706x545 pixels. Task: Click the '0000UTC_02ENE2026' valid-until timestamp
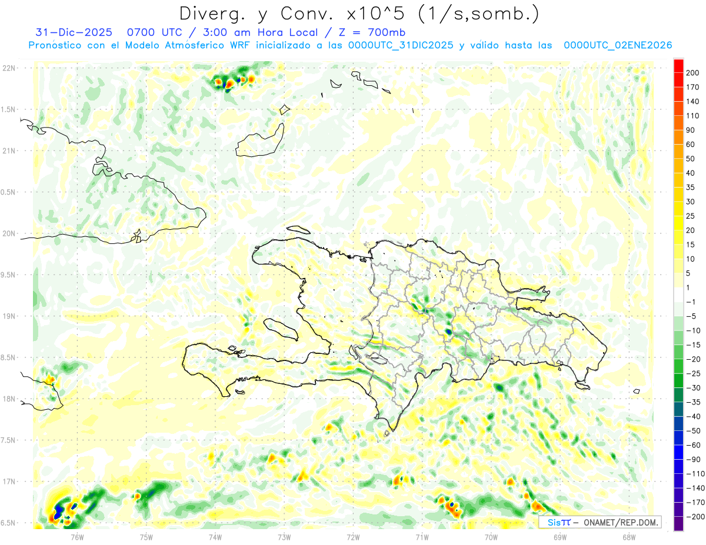click(618, 45)
